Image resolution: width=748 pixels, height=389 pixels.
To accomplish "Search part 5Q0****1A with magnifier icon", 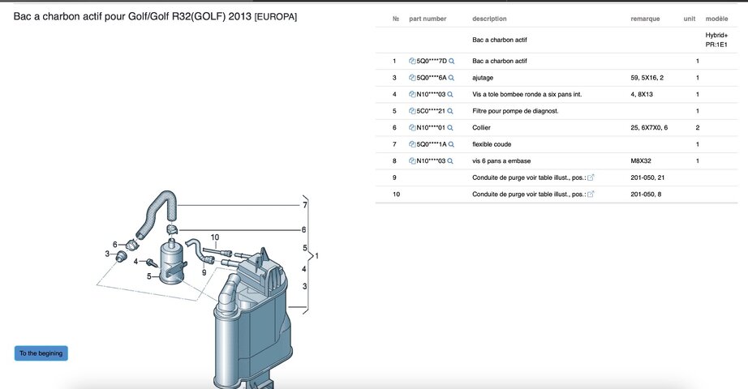I will [x=451, y=144].
